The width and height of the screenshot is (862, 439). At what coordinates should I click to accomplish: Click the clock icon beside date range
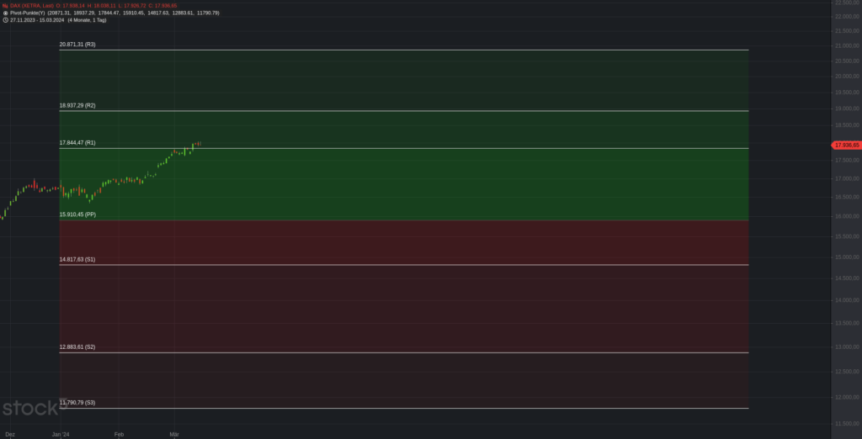tap(5, 19)
